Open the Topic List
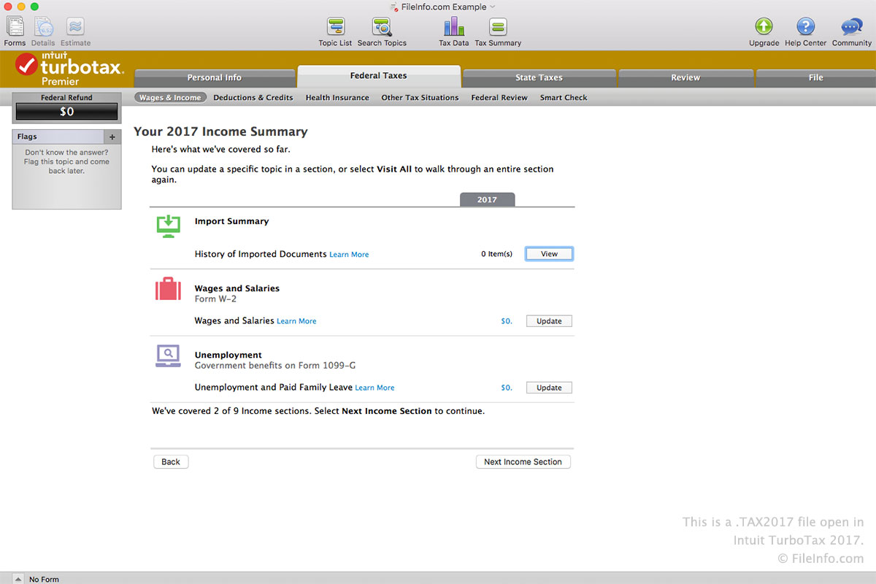 pos(335,27)
